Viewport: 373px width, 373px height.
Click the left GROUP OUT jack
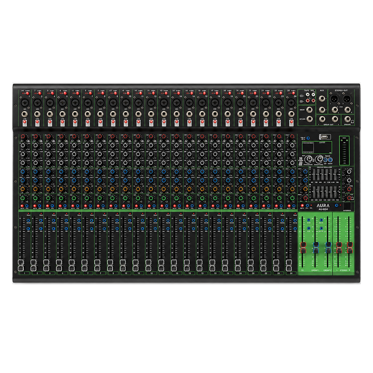(322, 119)
